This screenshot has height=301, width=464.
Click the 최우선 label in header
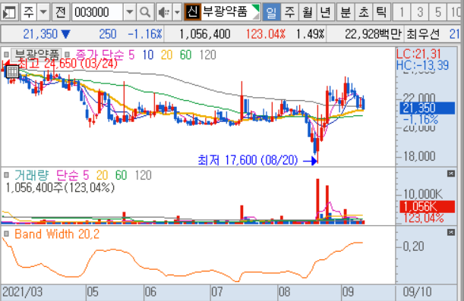[x=423, y=34]
